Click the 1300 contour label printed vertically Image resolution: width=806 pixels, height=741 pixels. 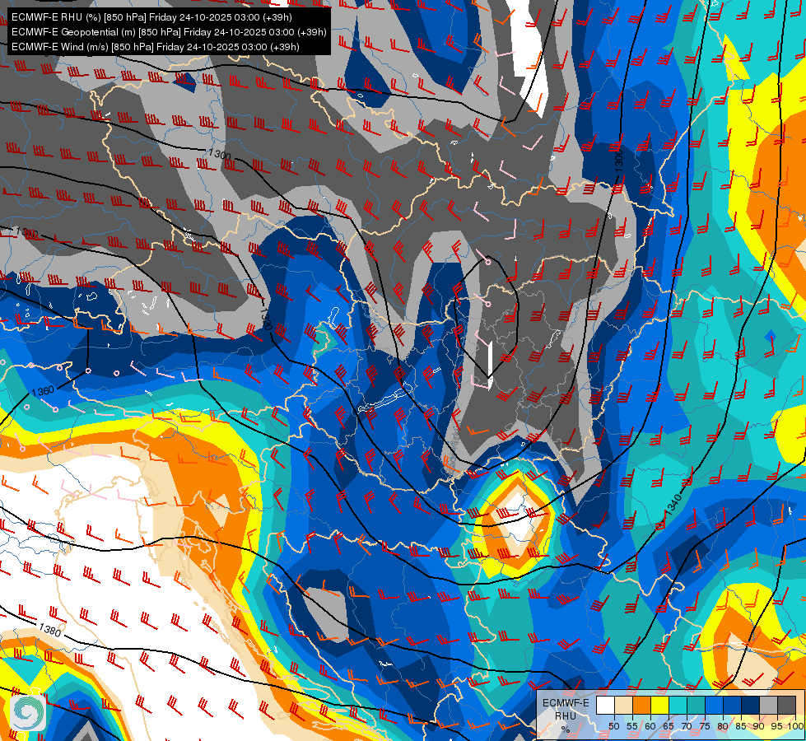[x=619, y=160]
